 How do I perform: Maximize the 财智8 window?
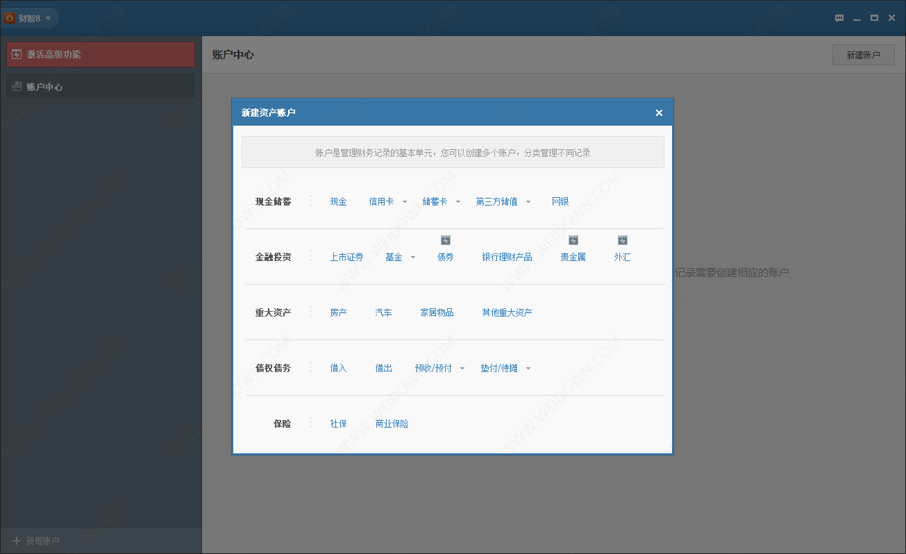(x=874, y=18)
